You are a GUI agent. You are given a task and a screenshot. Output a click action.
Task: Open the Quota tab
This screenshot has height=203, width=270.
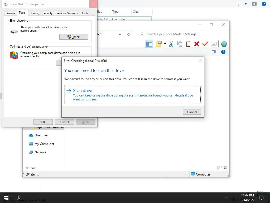[x=85, y=13]
